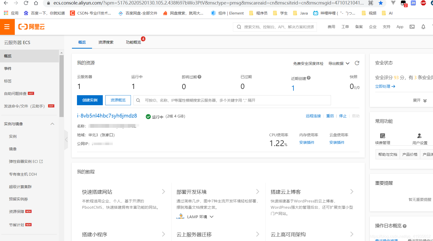433x241 pixels.
Task: Open 部署开发环境 tutorial arrow
Action: coord(257,192)
